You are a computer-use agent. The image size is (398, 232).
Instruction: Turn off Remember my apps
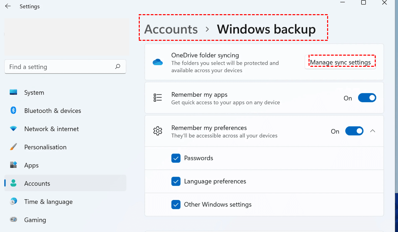pos(367,97)
